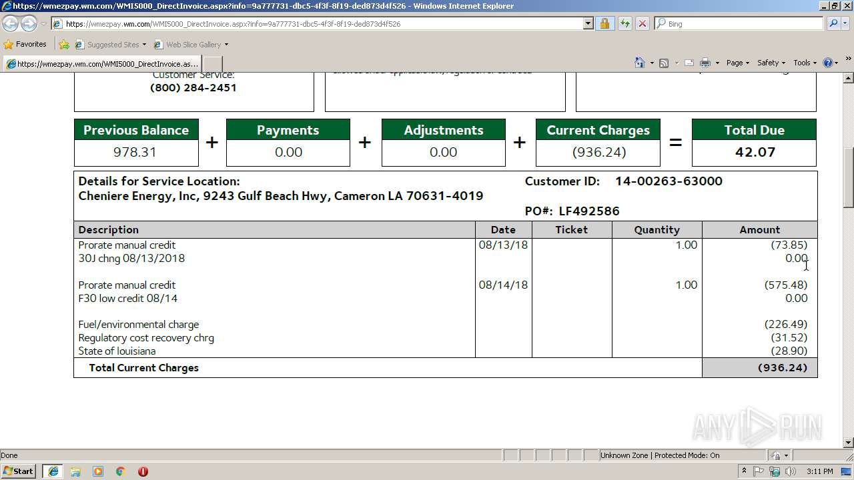Go back with the Back arrow button

(x=10, y=23)
